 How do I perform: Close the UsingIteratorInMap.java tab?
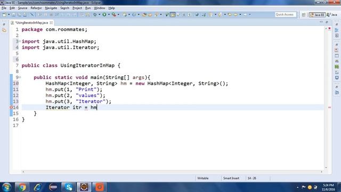(51, 22)
